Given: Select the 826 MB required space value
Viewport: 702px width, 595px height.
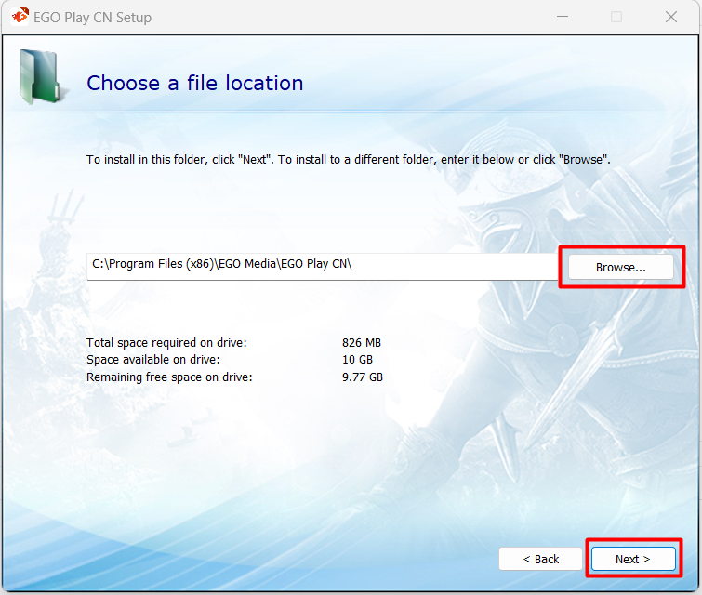Looking at the screenshot, I should 361,343.
